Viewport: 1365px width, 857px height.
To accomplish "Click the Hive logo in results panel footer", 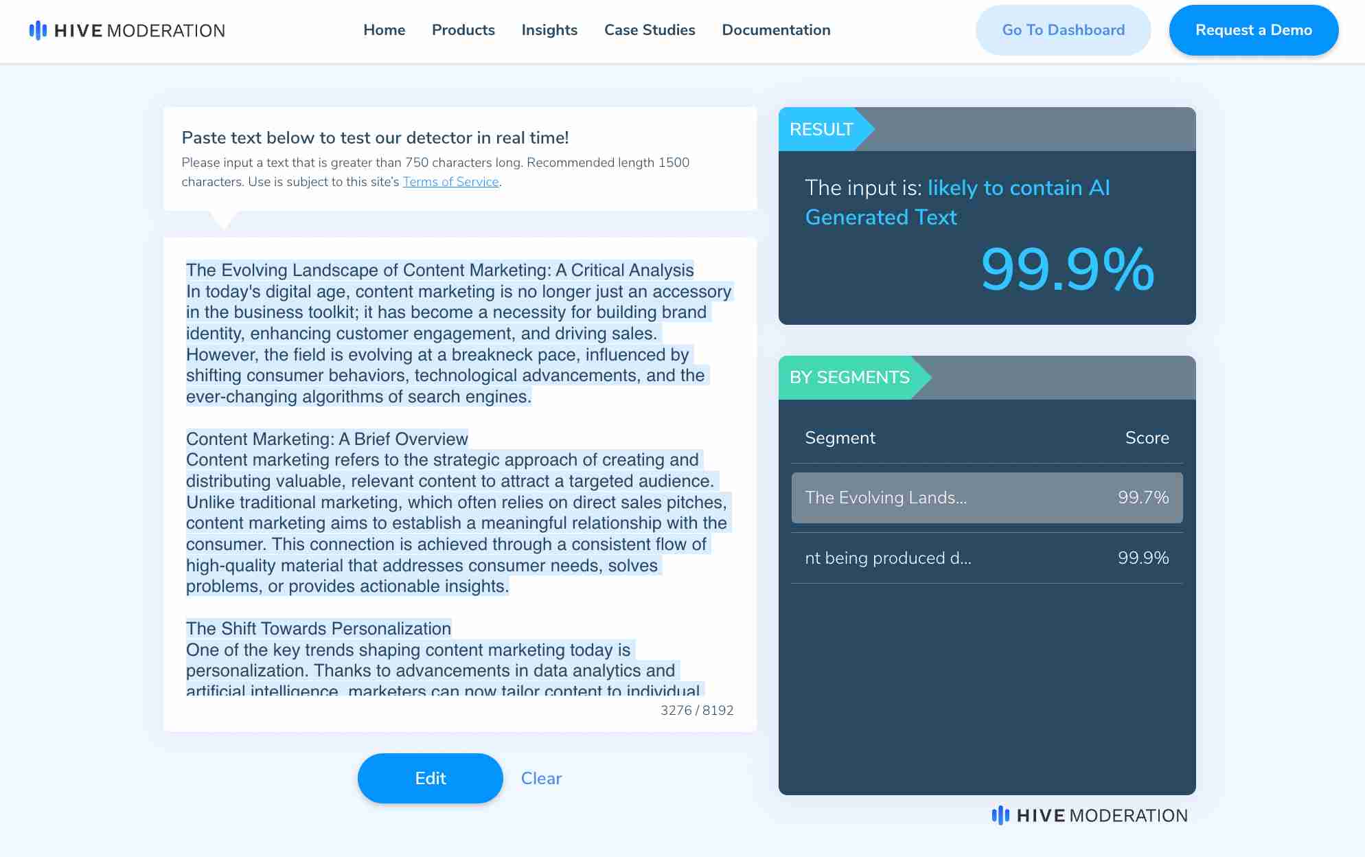I will click(1090, 816).
